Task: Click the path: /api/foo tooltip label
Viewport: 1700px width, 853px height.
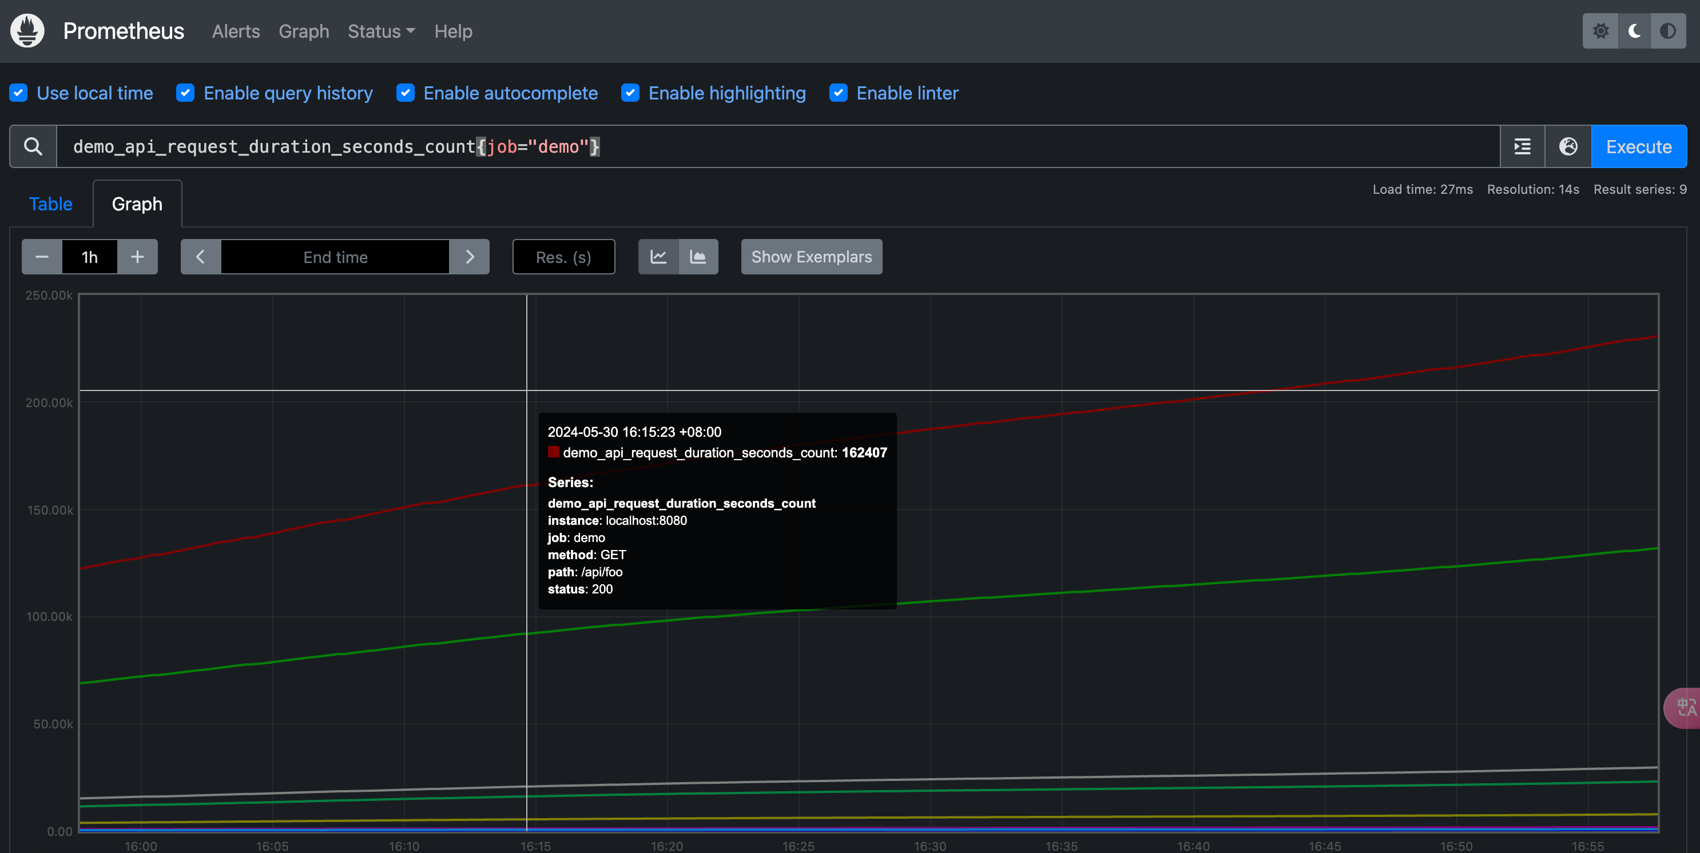Action: 585,572
